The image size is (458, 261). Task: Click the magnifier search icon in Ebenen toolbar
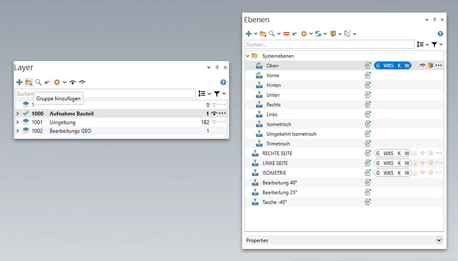point(273,34)
